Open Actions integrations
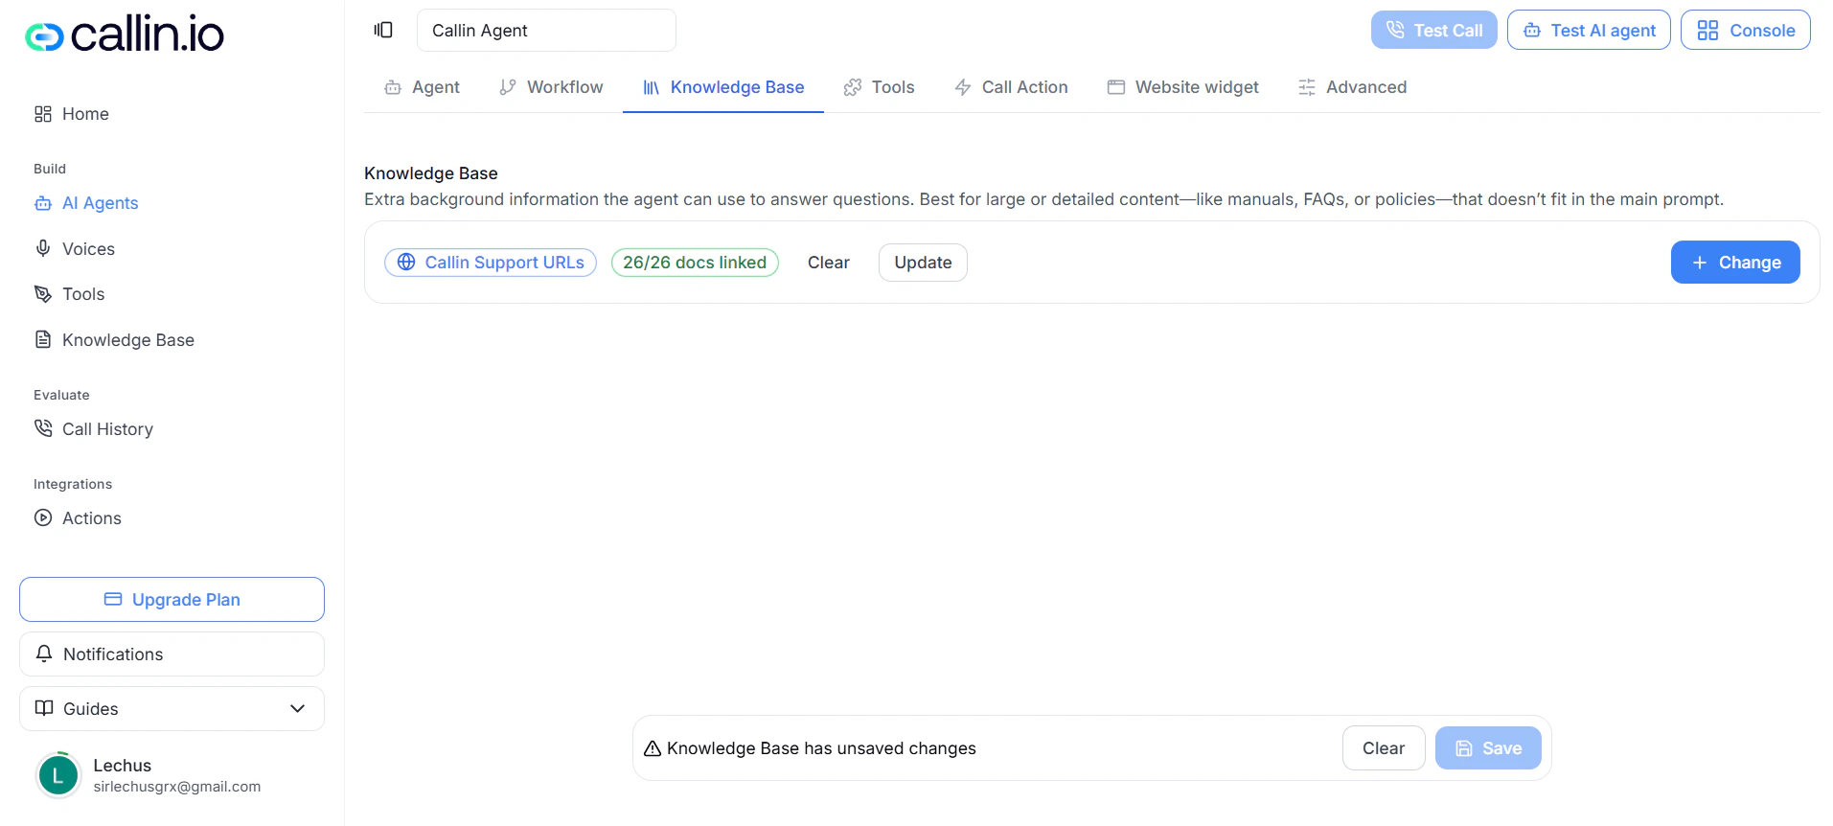 (78, 518)
